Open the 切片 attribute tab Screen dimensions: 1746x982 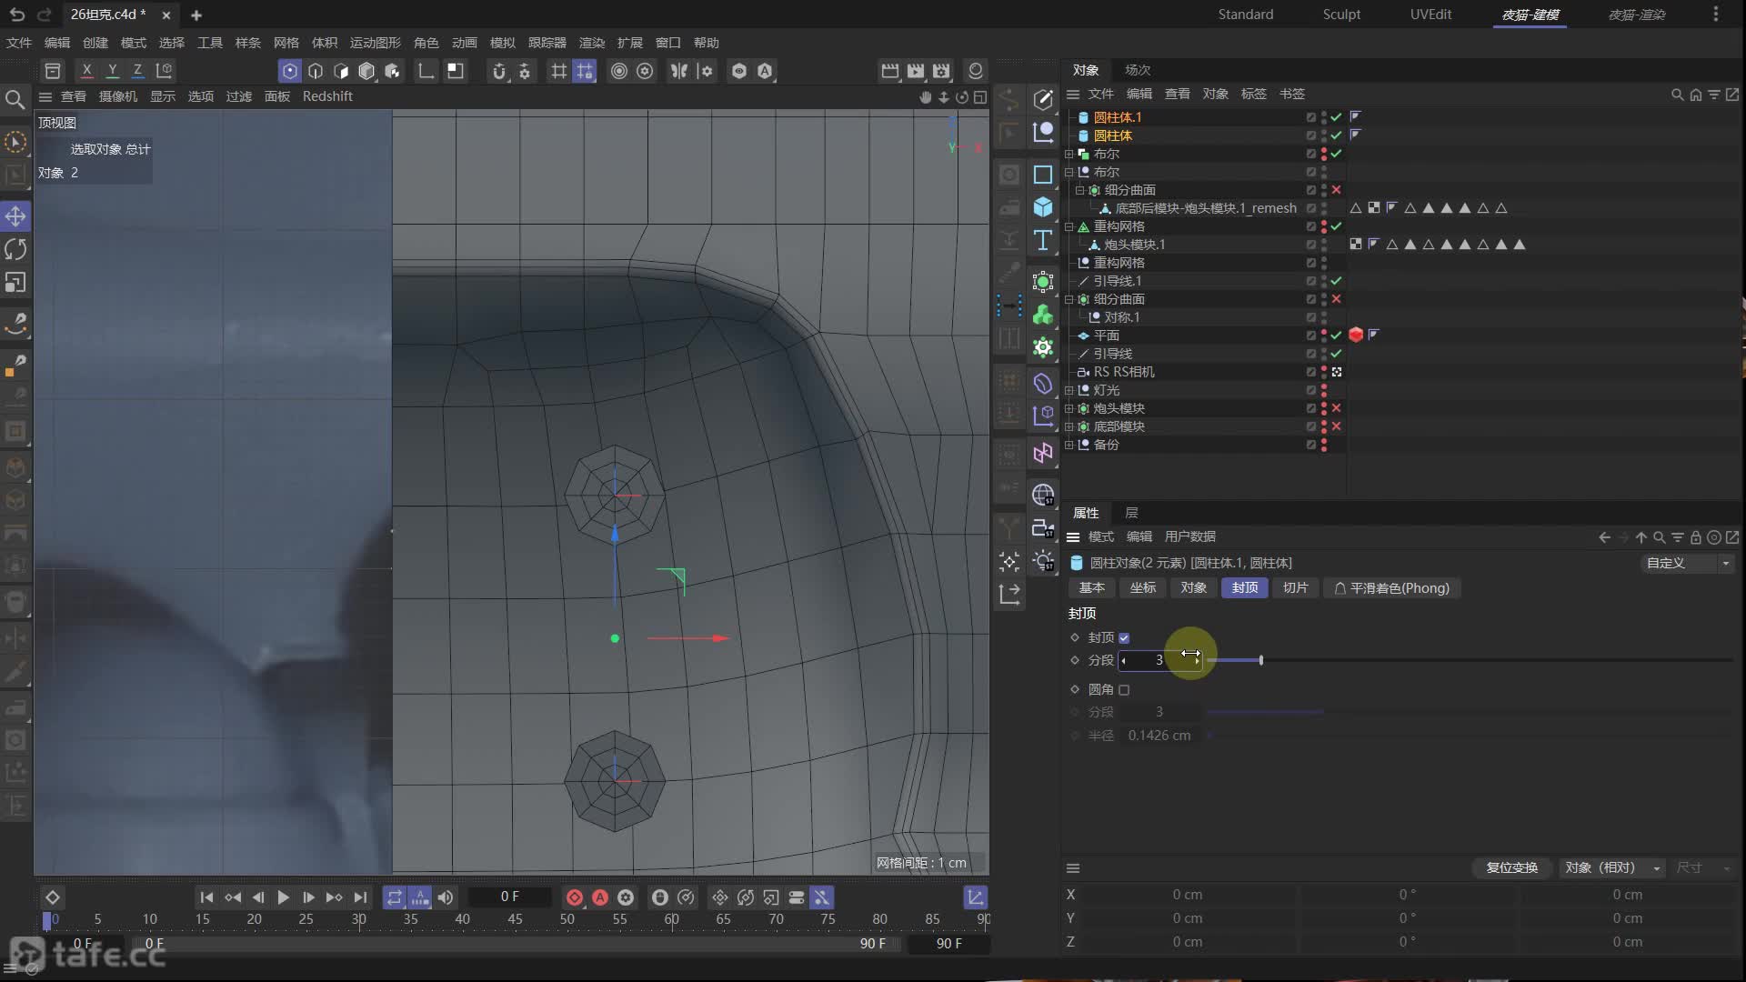tap(1295, 588)
